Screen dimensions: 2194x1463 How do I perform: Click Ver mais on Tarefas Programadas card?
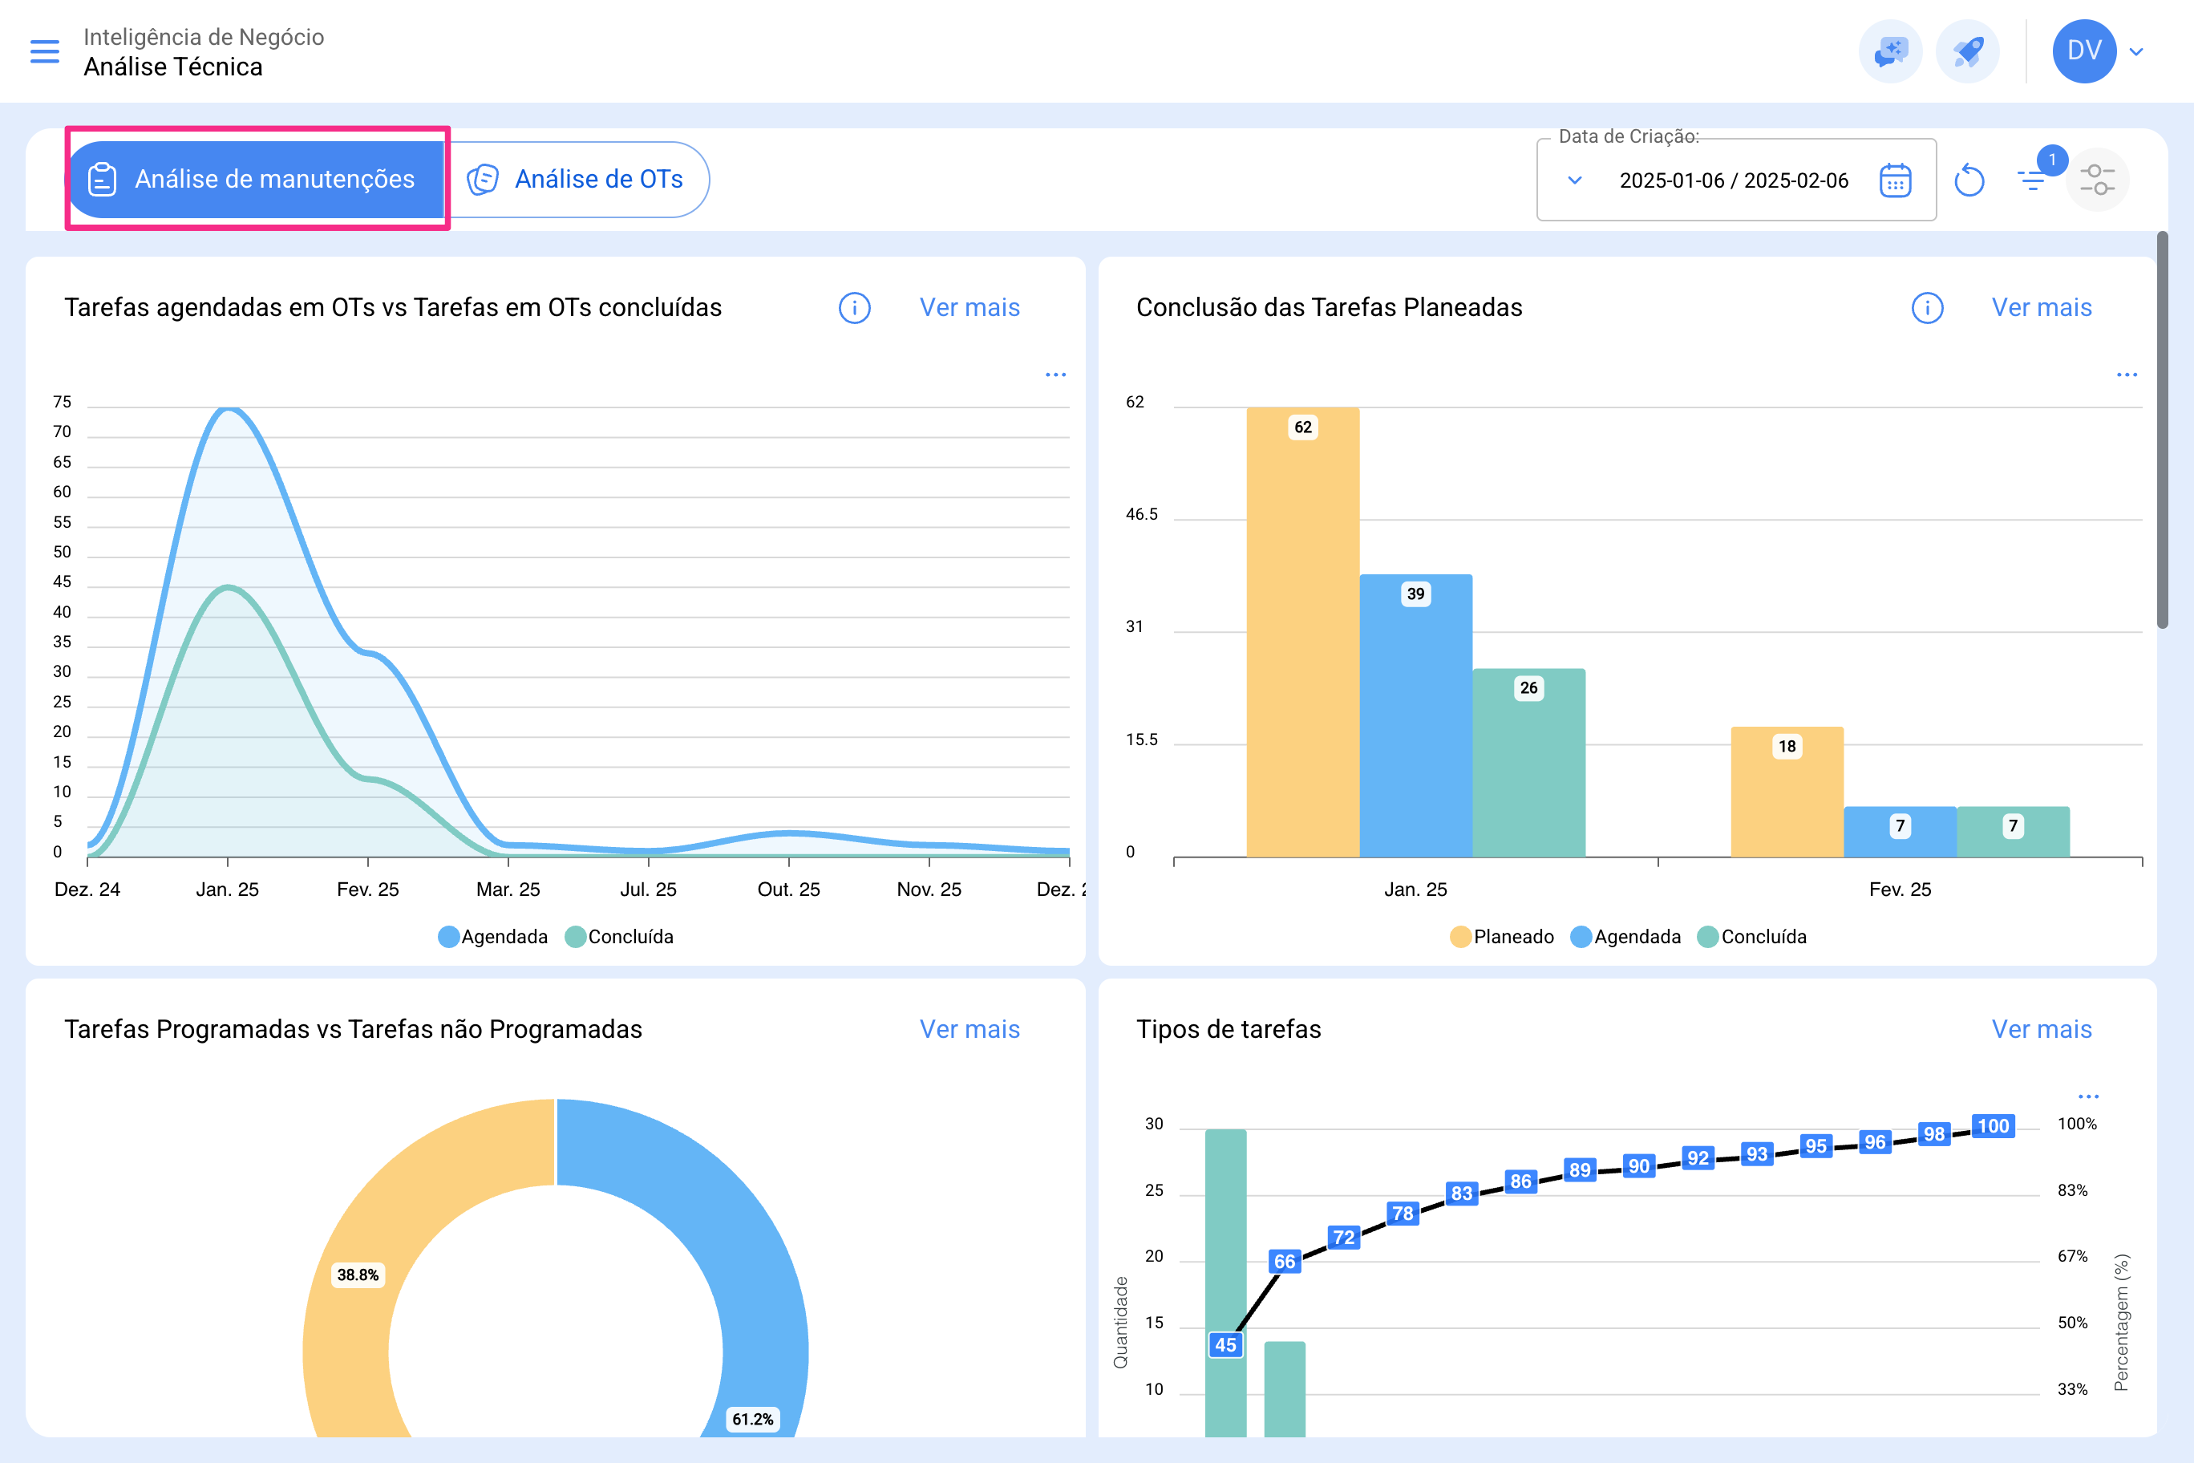[969, 1029]
